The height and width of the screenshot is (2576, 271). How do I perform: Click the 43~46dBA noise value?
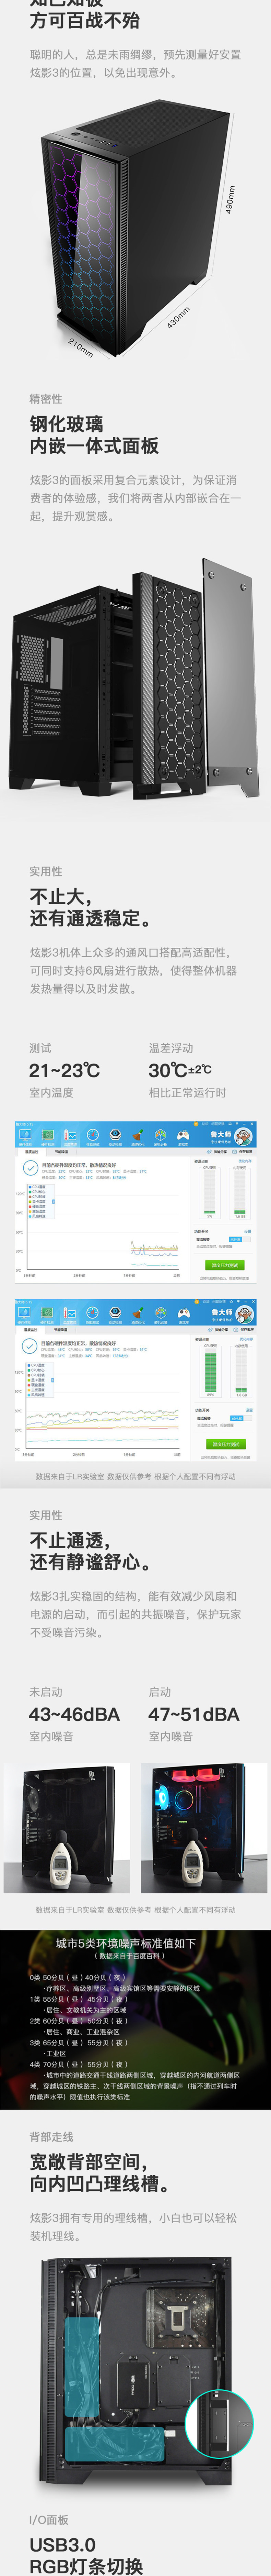75,1714
